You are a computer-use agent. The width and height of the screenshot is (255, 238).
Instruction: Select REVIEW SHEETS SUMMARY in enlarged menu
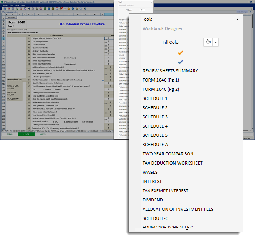tap(170, 71)
